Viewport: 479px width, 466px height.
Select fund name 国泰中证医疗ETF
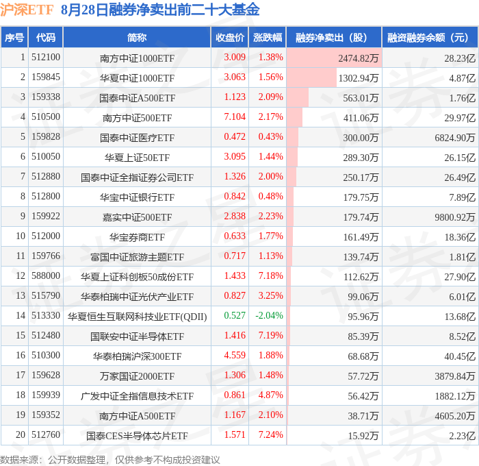point(137,138)
